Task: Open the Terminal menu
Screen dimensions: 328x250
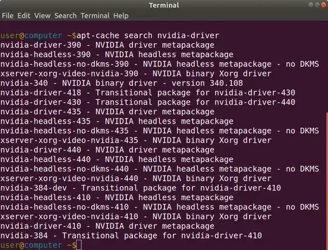Action: coord(95,16)
